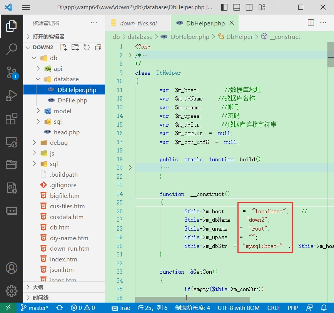Change UTF-8 with BOM encoding
Screen dimensions: 334x313
click(239, 308)
